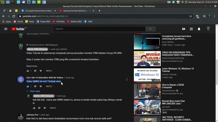
Task: Click the system tray network icon
Action: (x=183, y=2)
